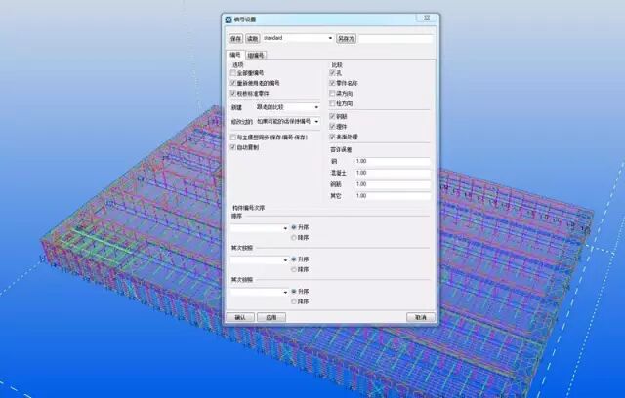This screenshot has height=398, width=625.
Task: Enable the 柱方向 checkbox
Action: click(x=332, y=103)
